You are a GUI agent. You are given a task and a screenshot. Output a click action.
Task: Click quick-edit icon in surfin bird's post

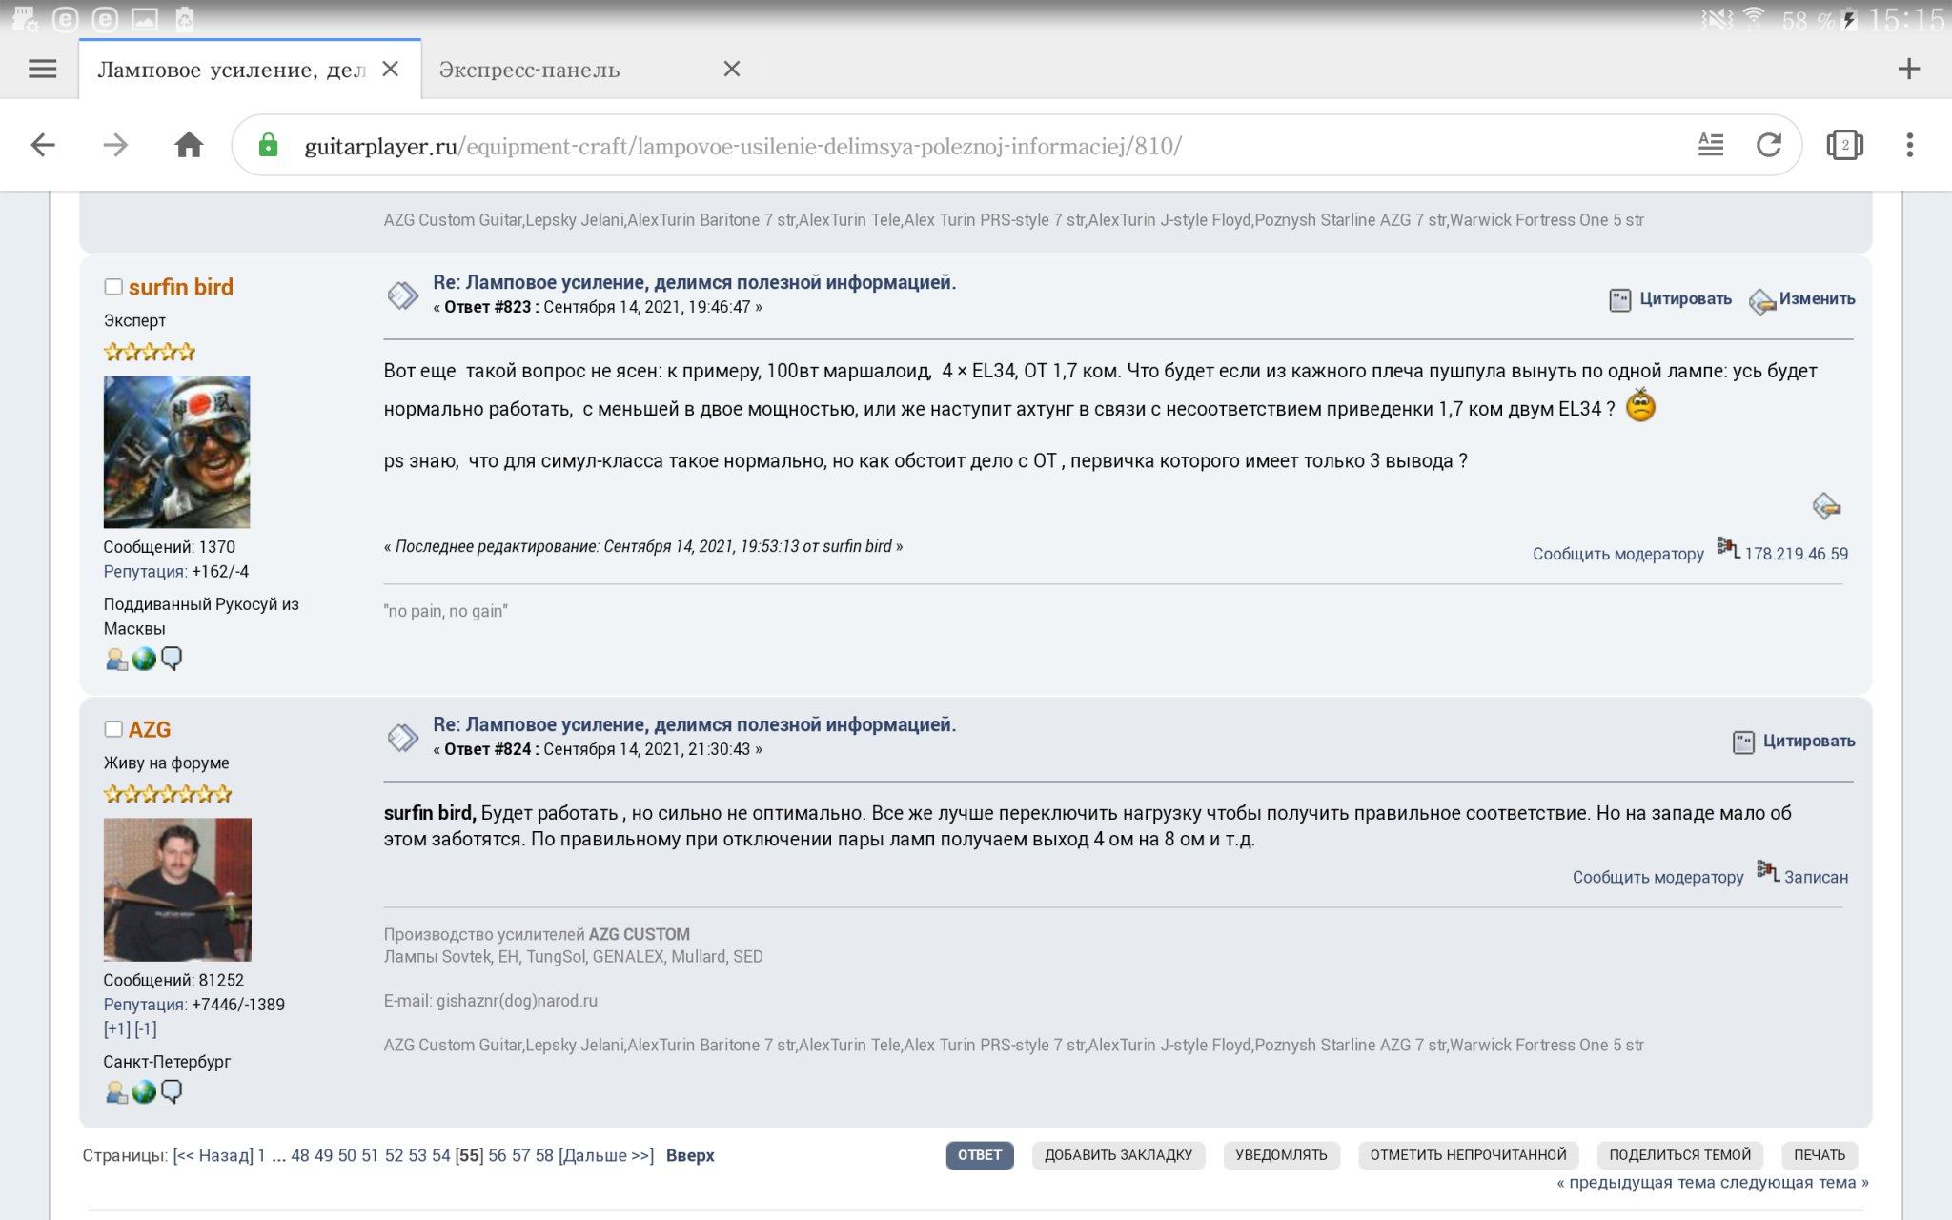1826,506
